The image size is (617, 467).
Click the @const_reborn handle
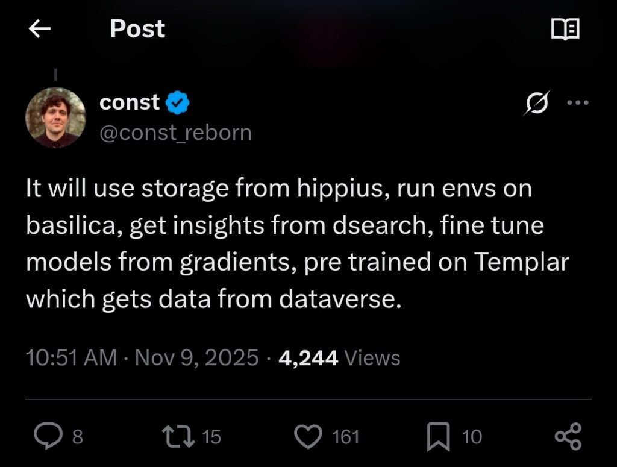[175, 133]
